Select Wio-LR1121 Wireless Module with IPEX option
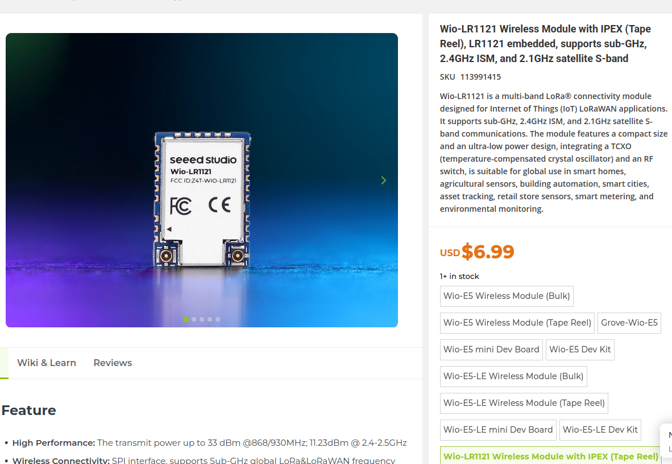 click(551, 456)
